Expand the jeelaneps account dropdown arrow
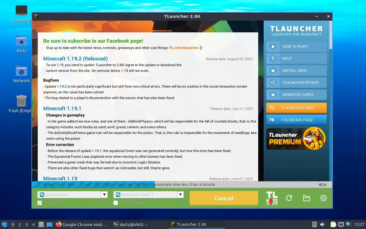The height and width of the screenshot is (229, 366). tap(104, 195)
